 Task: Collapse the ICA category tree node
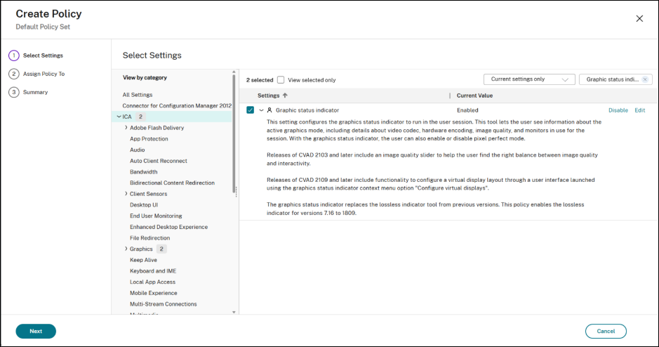coord(119,117)
